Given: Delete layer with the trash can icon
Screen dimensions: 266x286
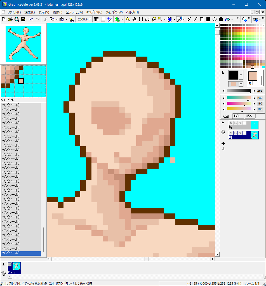Looking at the screenshot, I should tap(223, 132).
